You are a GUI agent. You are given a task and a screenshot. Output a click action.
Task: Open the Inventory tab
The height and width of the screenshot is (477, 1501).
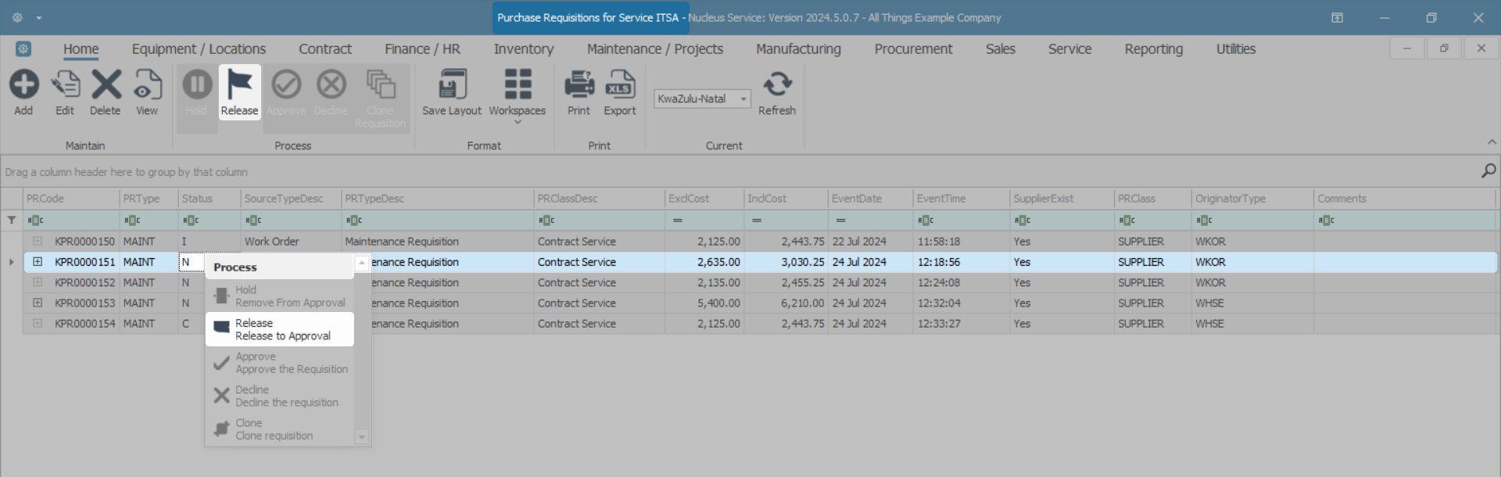coord(524,48)
